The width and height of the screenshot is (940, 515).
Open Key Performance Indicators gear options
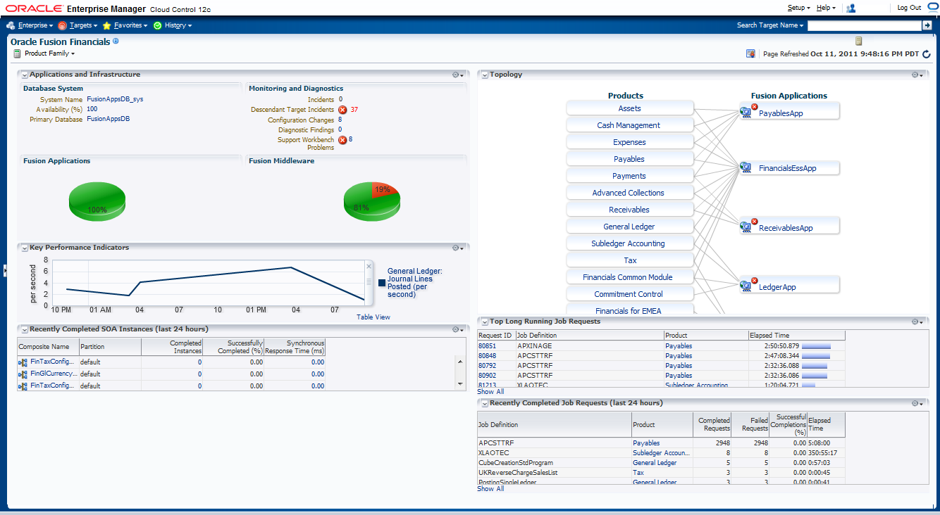[x=458, y=248]
